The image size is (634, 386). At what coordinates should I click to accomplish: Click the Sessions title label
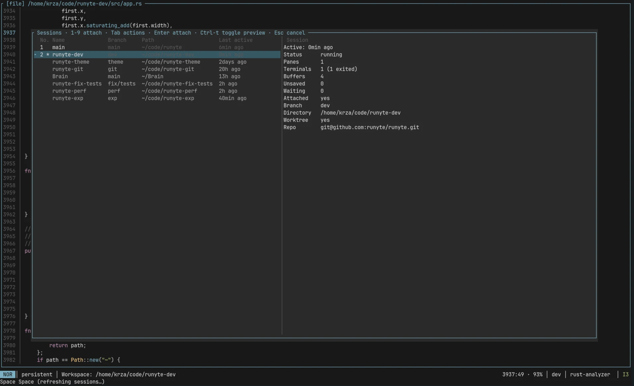tap(49, 33)
